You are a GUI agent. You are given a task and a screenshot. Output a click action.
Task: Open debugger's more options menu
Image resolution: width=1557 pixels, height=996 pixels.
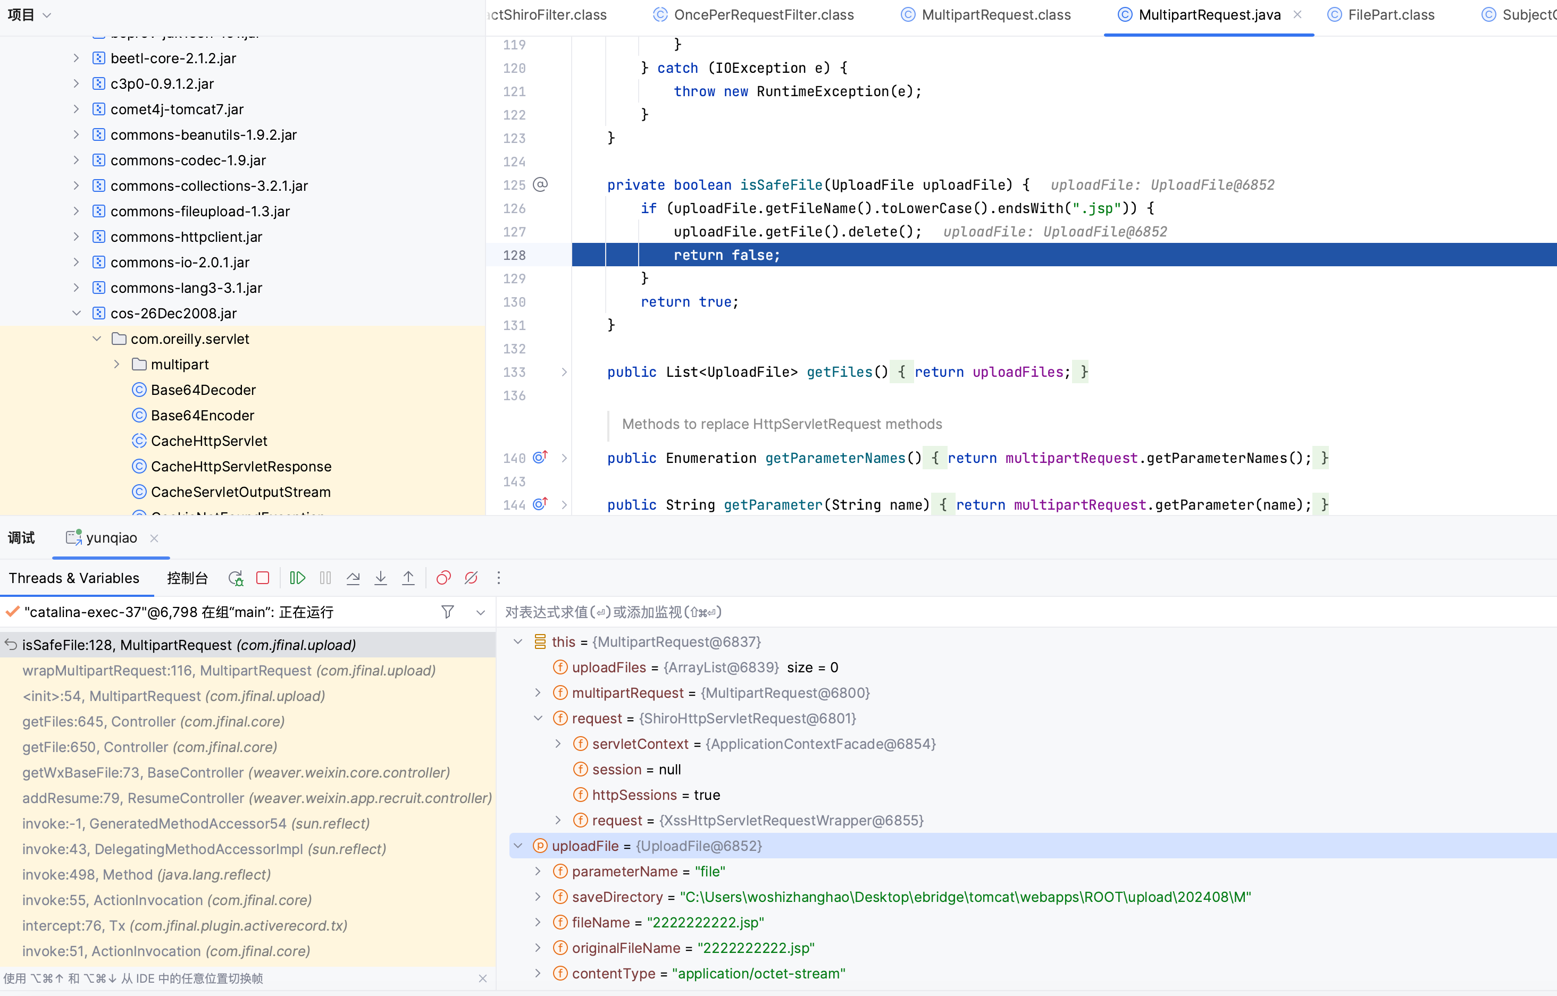point(498,578)
